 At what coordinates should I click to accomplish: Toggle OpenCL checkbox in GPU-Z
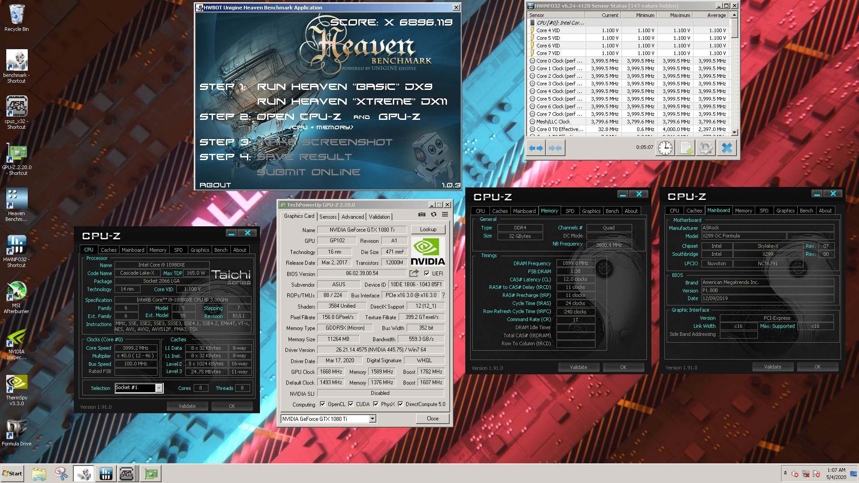323,404
